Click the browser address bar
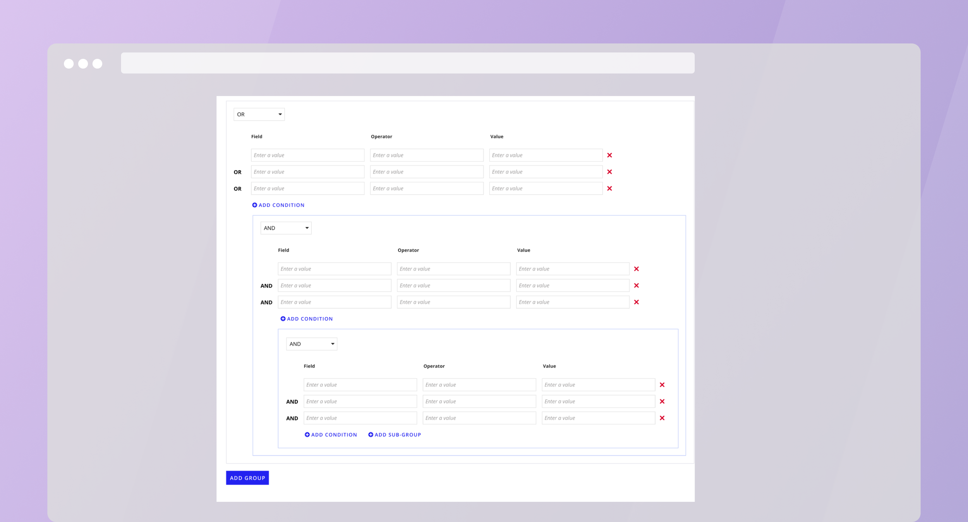This screenshot has height=522, width=968. pos(407,63)
